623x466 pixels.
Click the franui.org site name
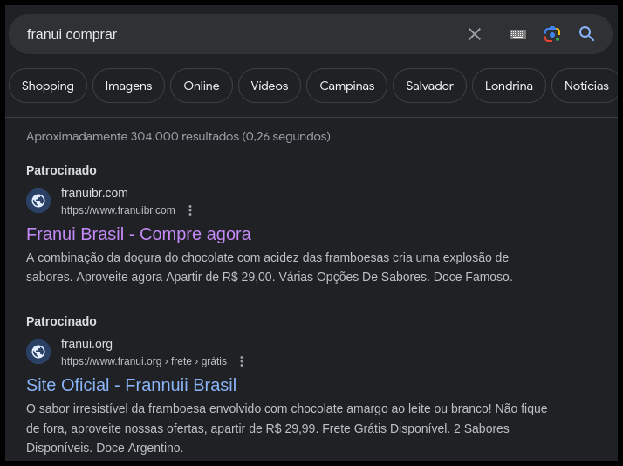tap(86, 344)
